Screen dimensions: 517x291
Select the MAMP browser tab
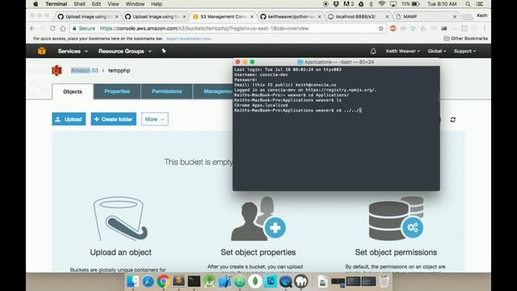[426, 16]
